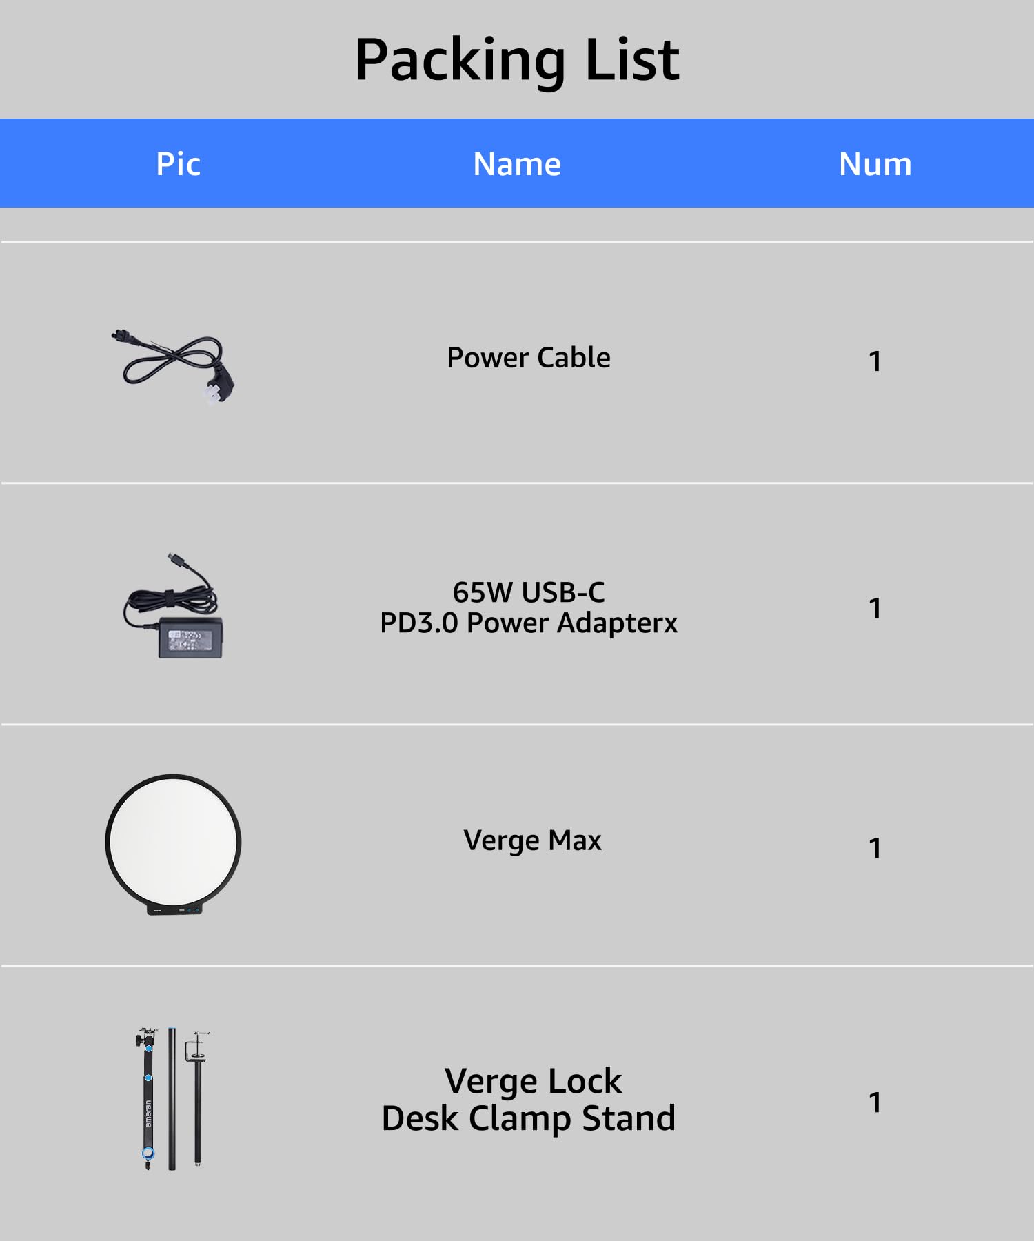
Task: Click the PD3.0 Power Adapterx text
Action: (529, 623)
